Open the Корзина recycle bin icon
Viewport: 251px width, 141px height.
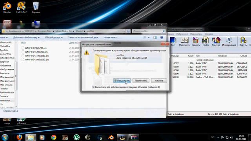pyautogui.click(x=36, y=7)
